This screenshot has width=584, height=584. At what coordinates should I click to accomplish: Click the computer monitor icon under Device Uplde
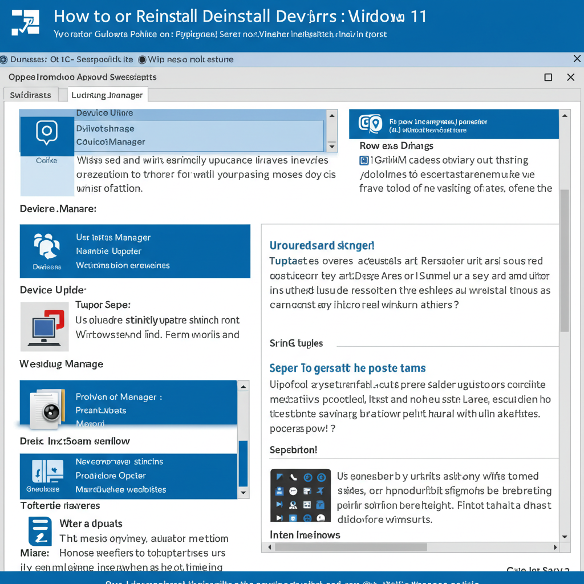[44, 327]
